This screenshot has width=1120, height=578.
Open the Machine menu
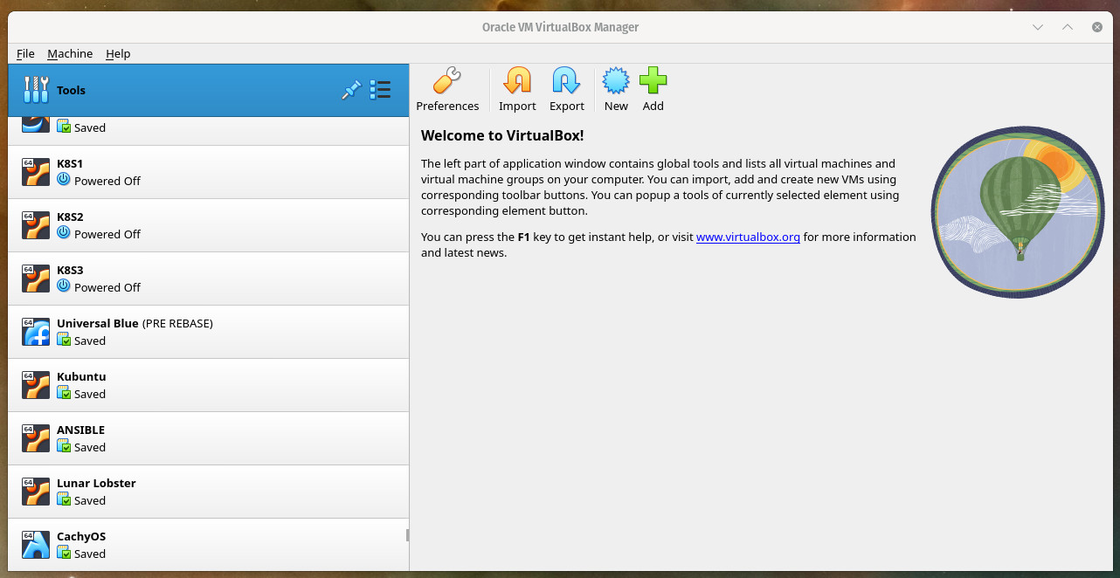70,53
